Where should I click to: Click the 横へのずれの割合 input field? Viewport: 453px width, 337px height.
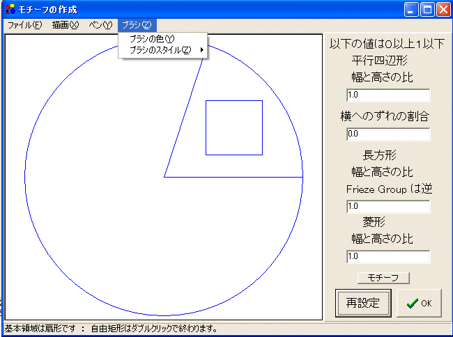pos(388,134)
